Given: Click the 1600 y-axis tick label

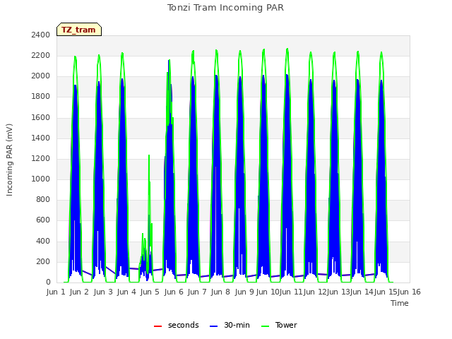Looking at the screenshot, I should point(41,117).
